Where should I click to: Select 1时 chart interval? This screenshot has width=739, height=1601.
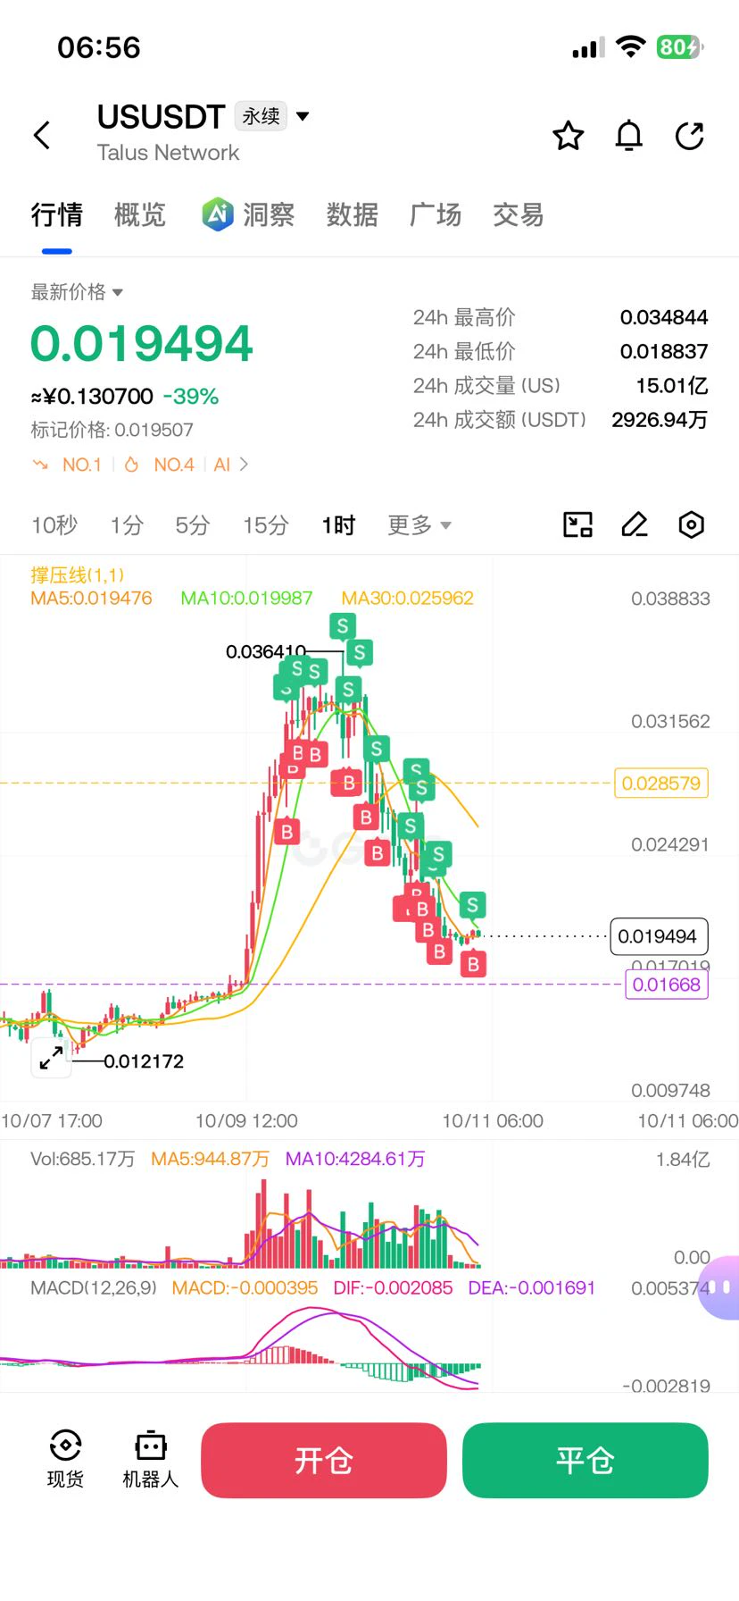point(339,525)
